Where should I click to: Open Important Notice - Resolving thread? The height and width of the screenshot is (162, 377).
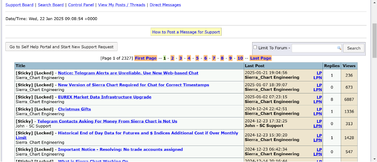coord(120,150)
